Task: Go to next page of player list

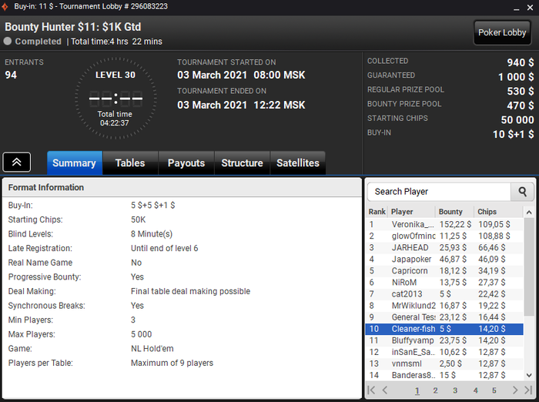Action: click(x=515, y=390)
